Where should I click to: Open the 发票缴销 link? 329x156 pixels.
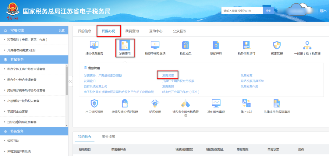tap(168, 87)
